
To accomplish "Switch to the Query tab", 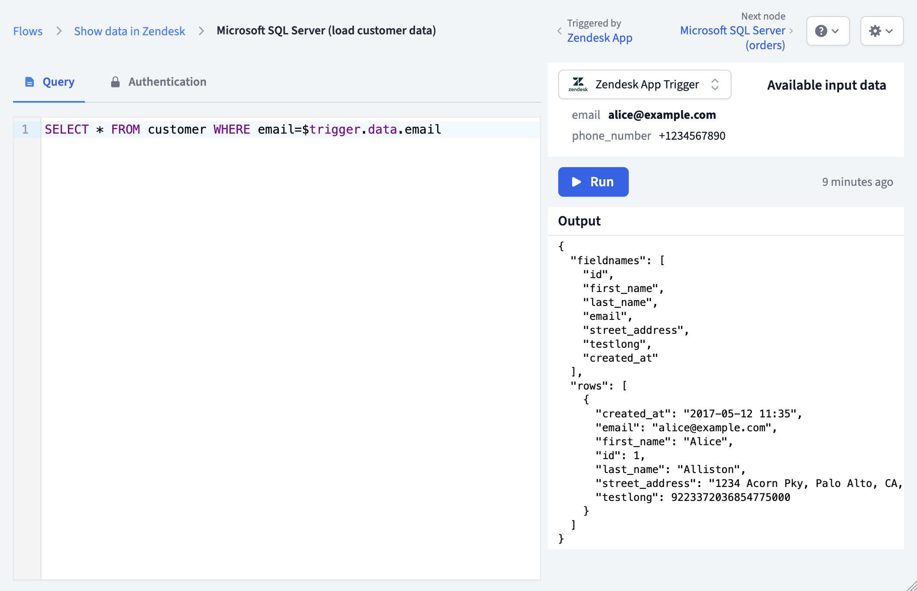I will [49, 82].
